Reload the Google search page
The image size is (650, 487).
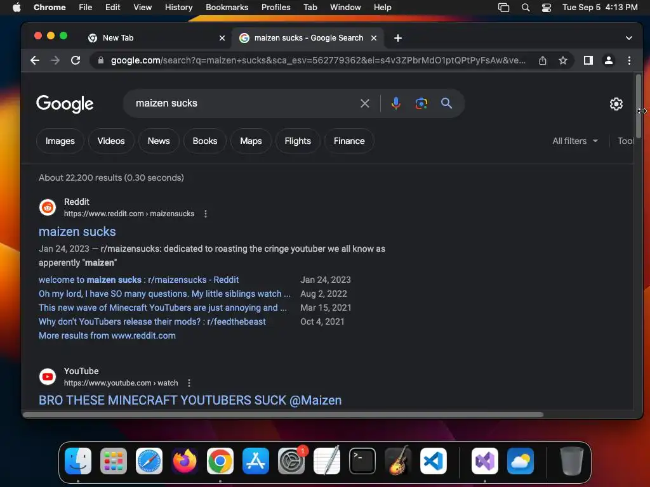coord(76,60)
